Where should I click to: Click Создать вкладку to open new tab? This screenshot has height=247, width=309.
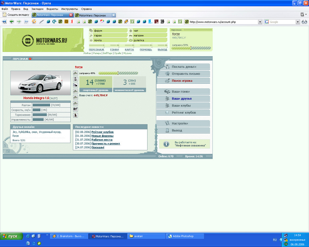pyautogui.click(x=16, y=15)
